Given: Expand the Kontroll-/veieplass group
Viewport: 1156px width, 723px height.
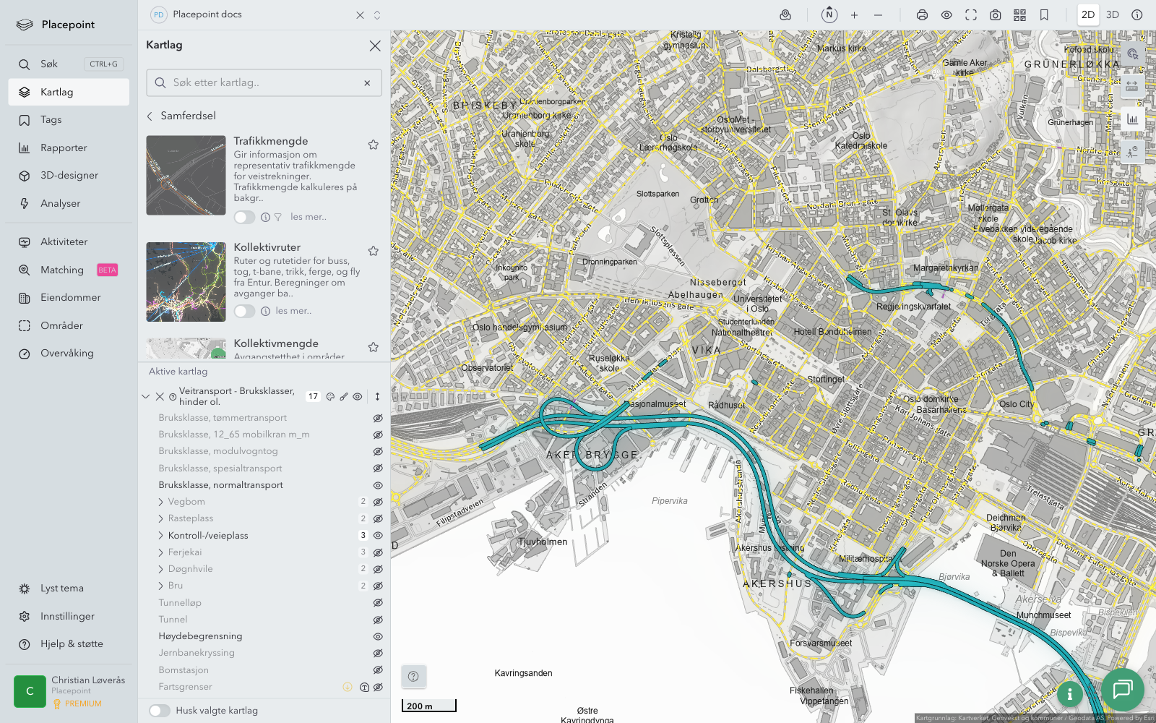Looking at the screenshot, I should pos(160,536).
